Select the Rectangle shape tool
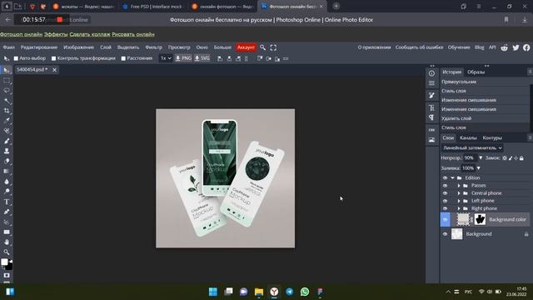 (x=7, y=232)
